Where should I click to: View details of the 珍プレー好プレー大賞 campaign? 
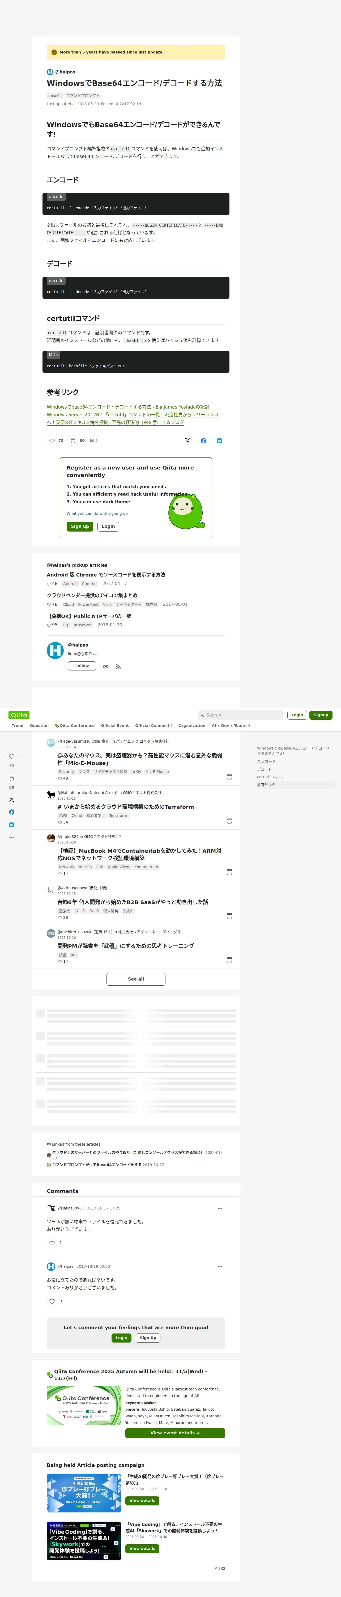[142, 1501]
